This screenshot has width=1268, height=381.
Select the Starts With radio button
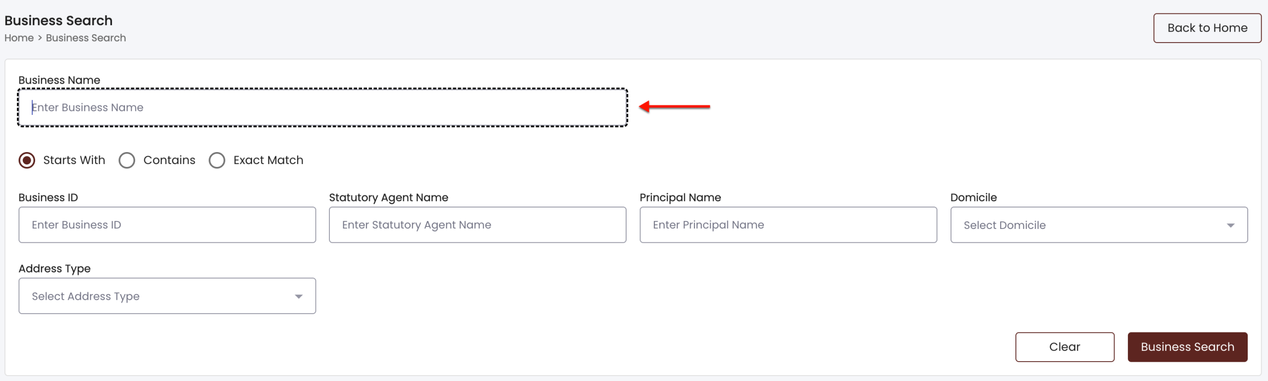point(27,161)
